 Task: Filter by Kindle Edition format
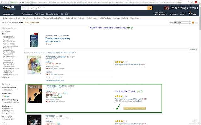click(63, 53)
